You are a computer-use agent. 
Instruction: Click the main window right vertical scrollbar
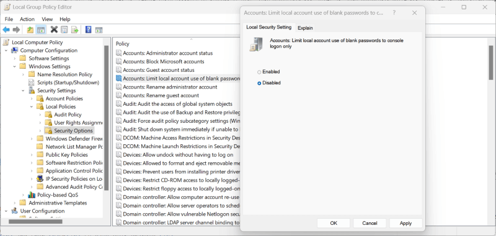[490, 63]
